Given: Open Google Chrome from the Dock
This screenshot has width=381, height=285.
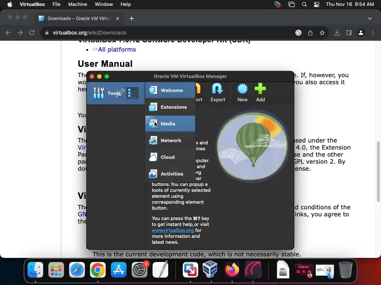Looking at the screenshot, I should tap(98, 269).
